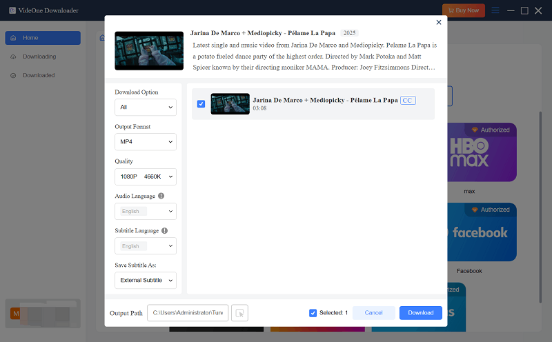Image resolution: width=552 pixels, height=342 pixels.
Task: Close the download options dialog
Action: coord(439,23)
